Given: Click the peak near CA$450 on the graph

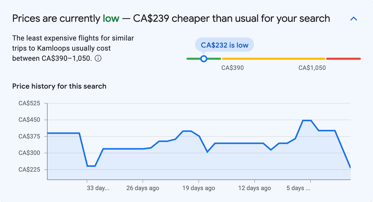Looking at the screenshot, I should coord(306,120).
